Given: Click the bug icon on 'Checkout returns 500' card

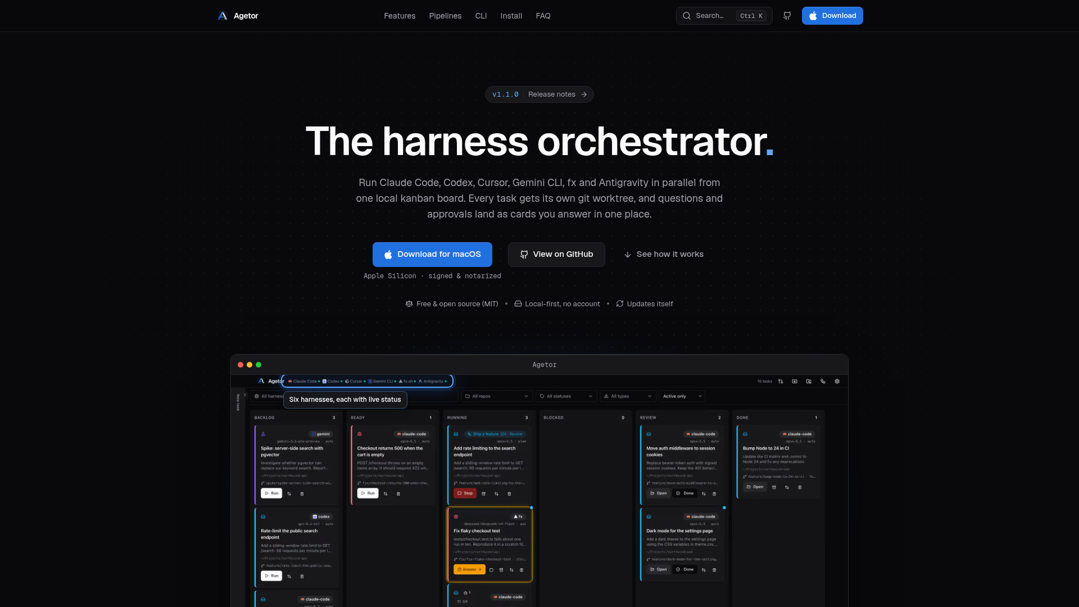Looking at the screenshot, I should point(360,434).
